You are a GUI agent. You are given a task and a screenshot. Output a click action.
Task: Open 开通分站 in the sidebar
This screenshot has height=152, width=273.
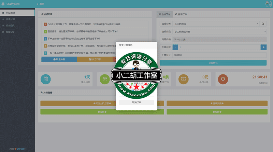pyautogui.click(x=11, y=19)
